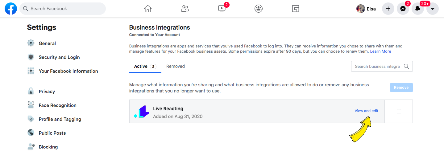Open the Groups icon in top navigation
Image resolution: width=444 pixels, height=155 pixels.
259,9
